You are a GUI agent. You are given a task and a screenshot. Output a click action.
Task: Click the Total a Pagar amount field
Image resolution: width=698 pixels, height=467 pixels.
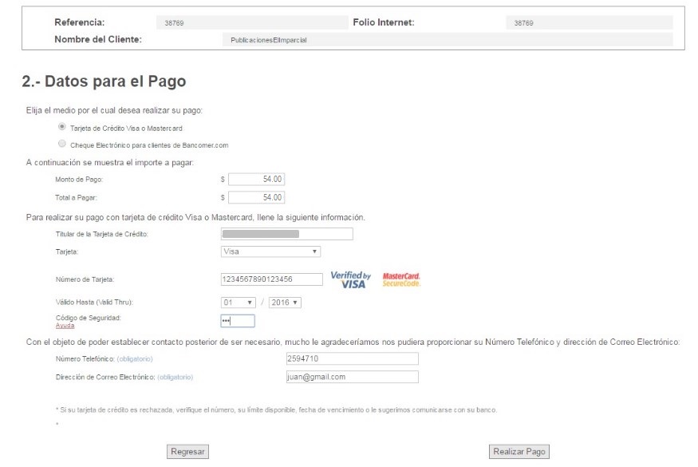256,197
